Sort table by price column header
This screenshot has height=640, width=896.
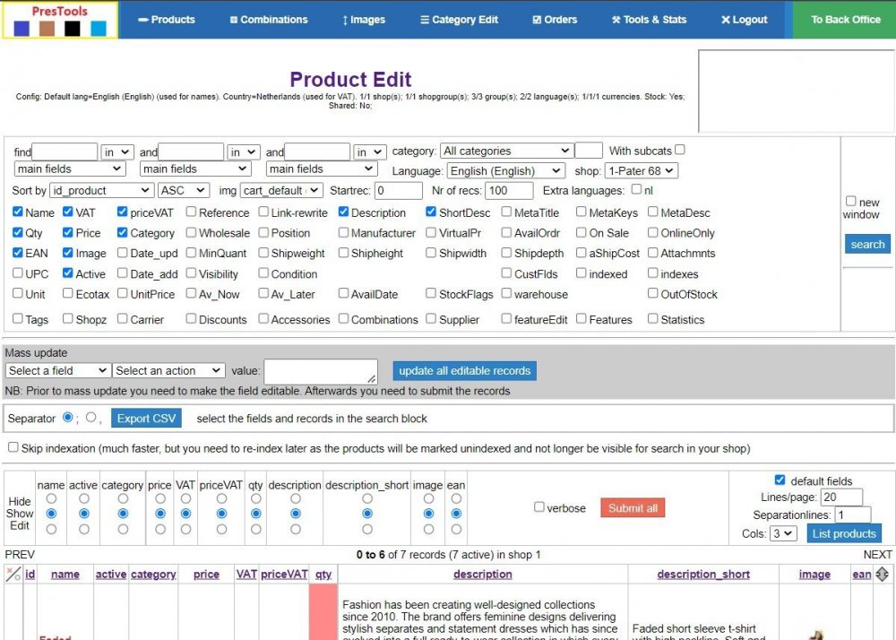pos(206,575)
